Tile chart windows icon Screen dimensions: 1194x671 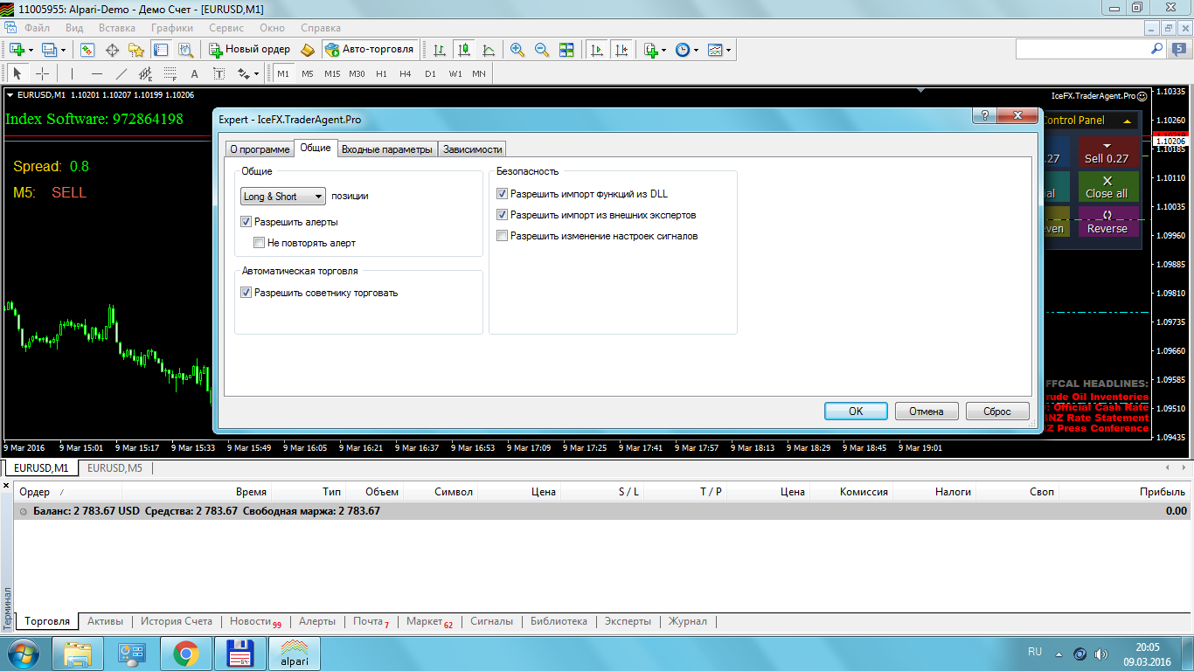pyautogui.click(x=566, y=50)
